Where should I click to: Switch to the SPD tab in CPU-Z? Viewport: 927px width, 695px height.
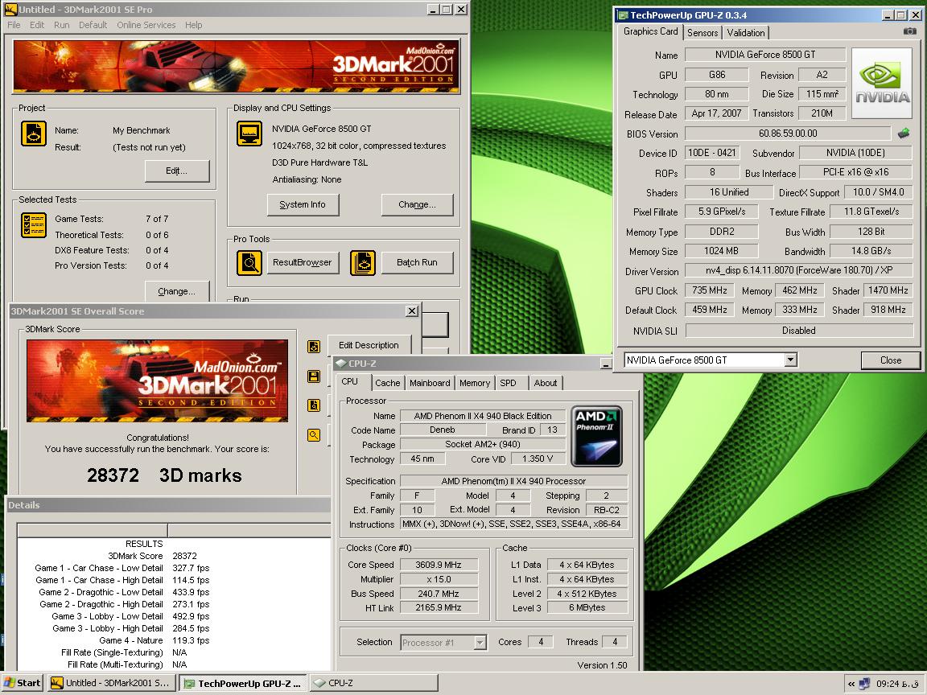pos(508,383)
